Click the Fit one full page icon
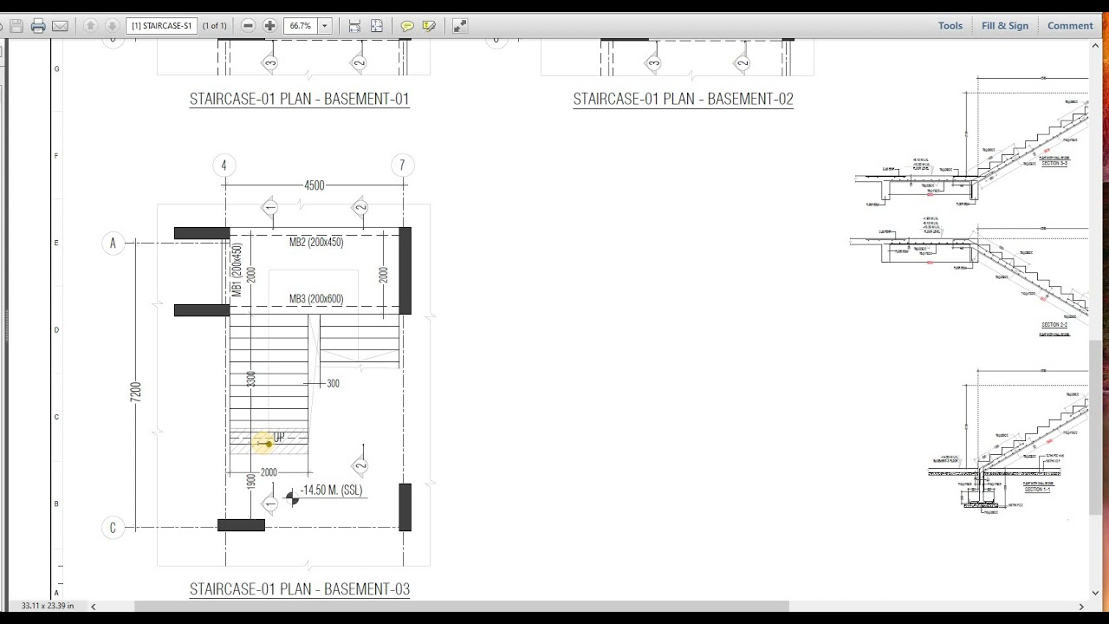 click(x=377, y=26)
